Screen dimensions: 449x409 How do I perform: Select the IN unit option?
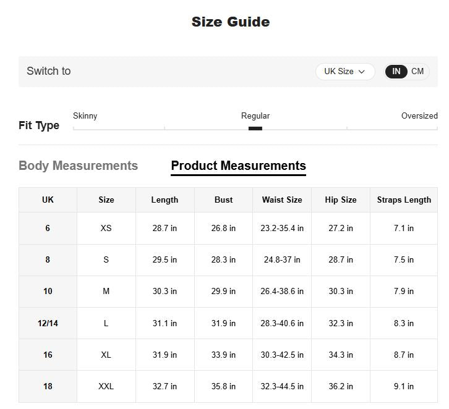coord(396,72)
